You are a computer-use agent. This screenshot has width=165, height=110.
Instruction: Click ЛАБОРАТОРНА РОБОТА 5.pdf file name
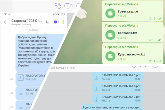121,75
